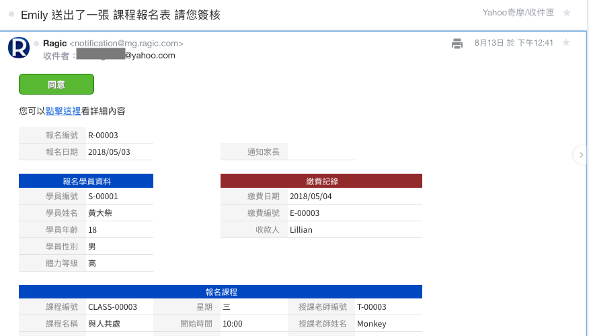Click the Ragic sender avatar logo
This screenshot has height=336, width=589.
point(18,48)
